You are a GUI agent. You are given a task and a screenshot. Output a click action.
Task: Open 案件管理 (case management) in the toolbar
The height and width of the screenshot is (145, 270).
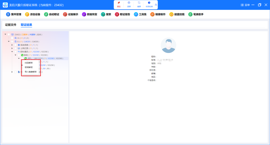13,14
